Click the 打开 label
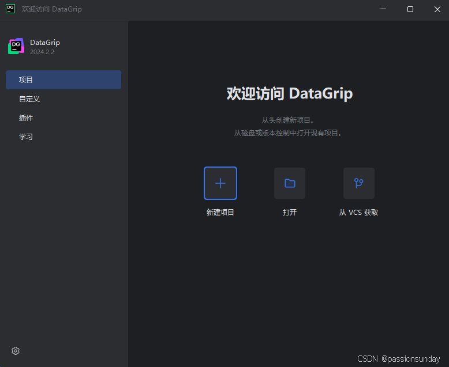 tap(290, 213)
